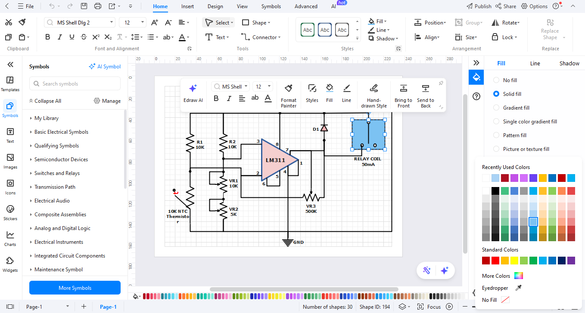Toggle Focus mode in status bar

429,307
